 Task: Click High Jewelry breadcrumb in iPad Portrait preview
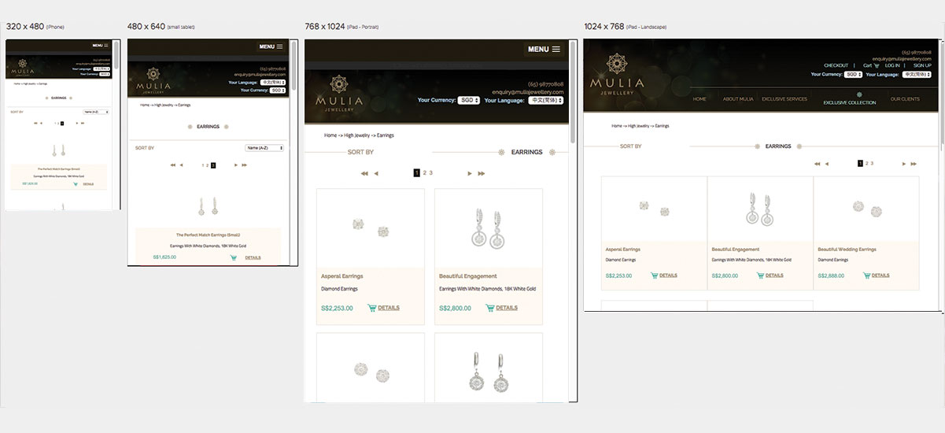[x=356, y=135]
